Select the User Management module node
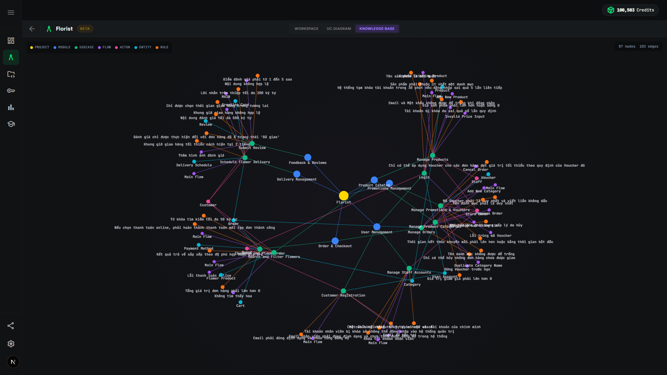Viewport: 667px width, 375px height. pos(377,227)
